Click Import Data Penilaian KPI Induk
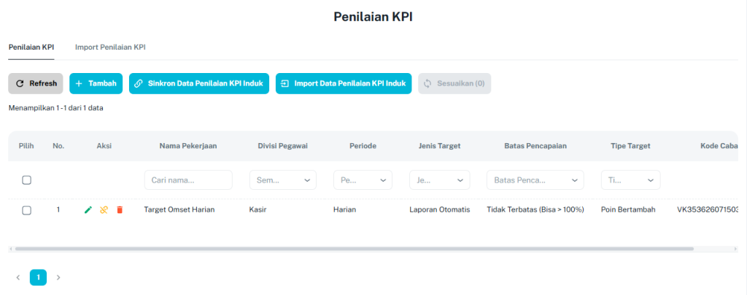This screenshot has height=295, width=747. [x=344, y=83]
